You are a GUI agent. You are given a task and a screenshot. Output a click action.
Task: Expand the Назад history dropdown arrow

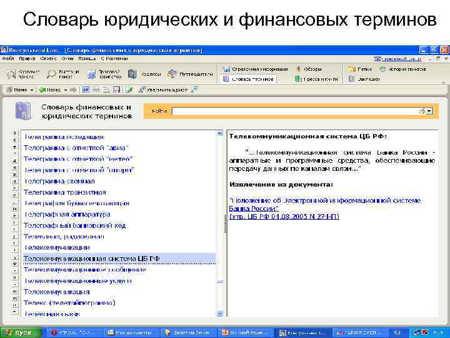(66, 90)
